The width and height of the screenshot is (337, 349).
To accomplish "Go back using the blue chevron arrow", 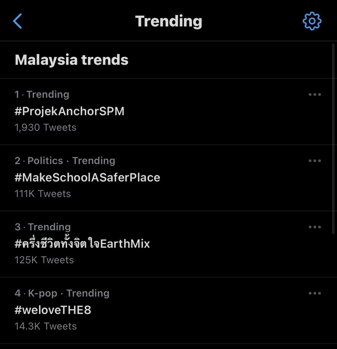I will point(17,21).
